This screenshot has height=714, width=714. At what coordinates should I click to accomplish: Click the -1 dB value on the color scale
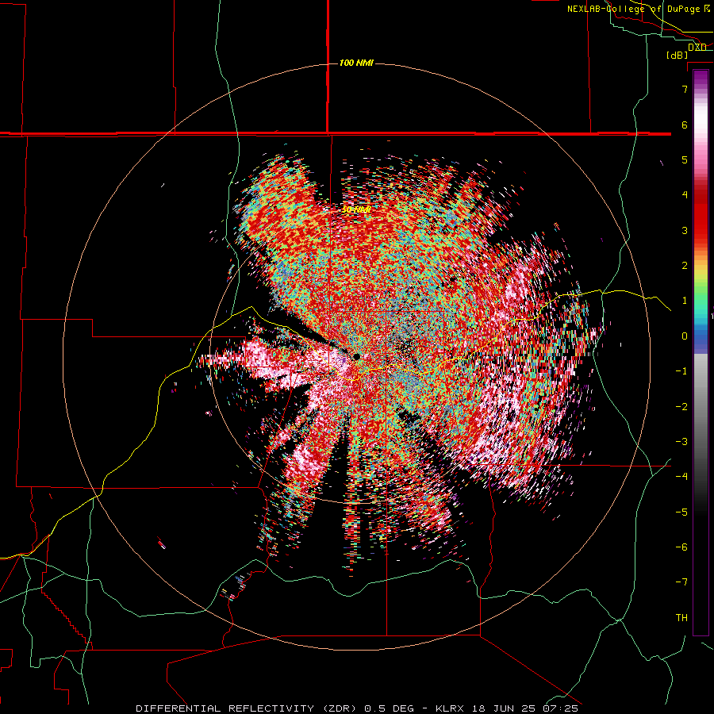[x=681, y=371]
